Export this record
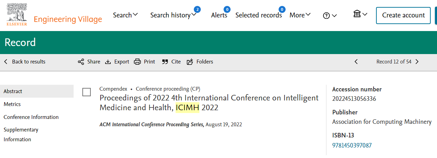Screen dimensions: 437x158 click(x=117, y=62)
